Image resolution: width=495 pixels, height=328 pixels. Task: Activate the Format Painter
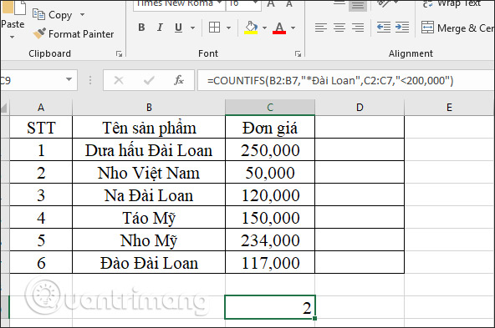(x=74, y=33)
